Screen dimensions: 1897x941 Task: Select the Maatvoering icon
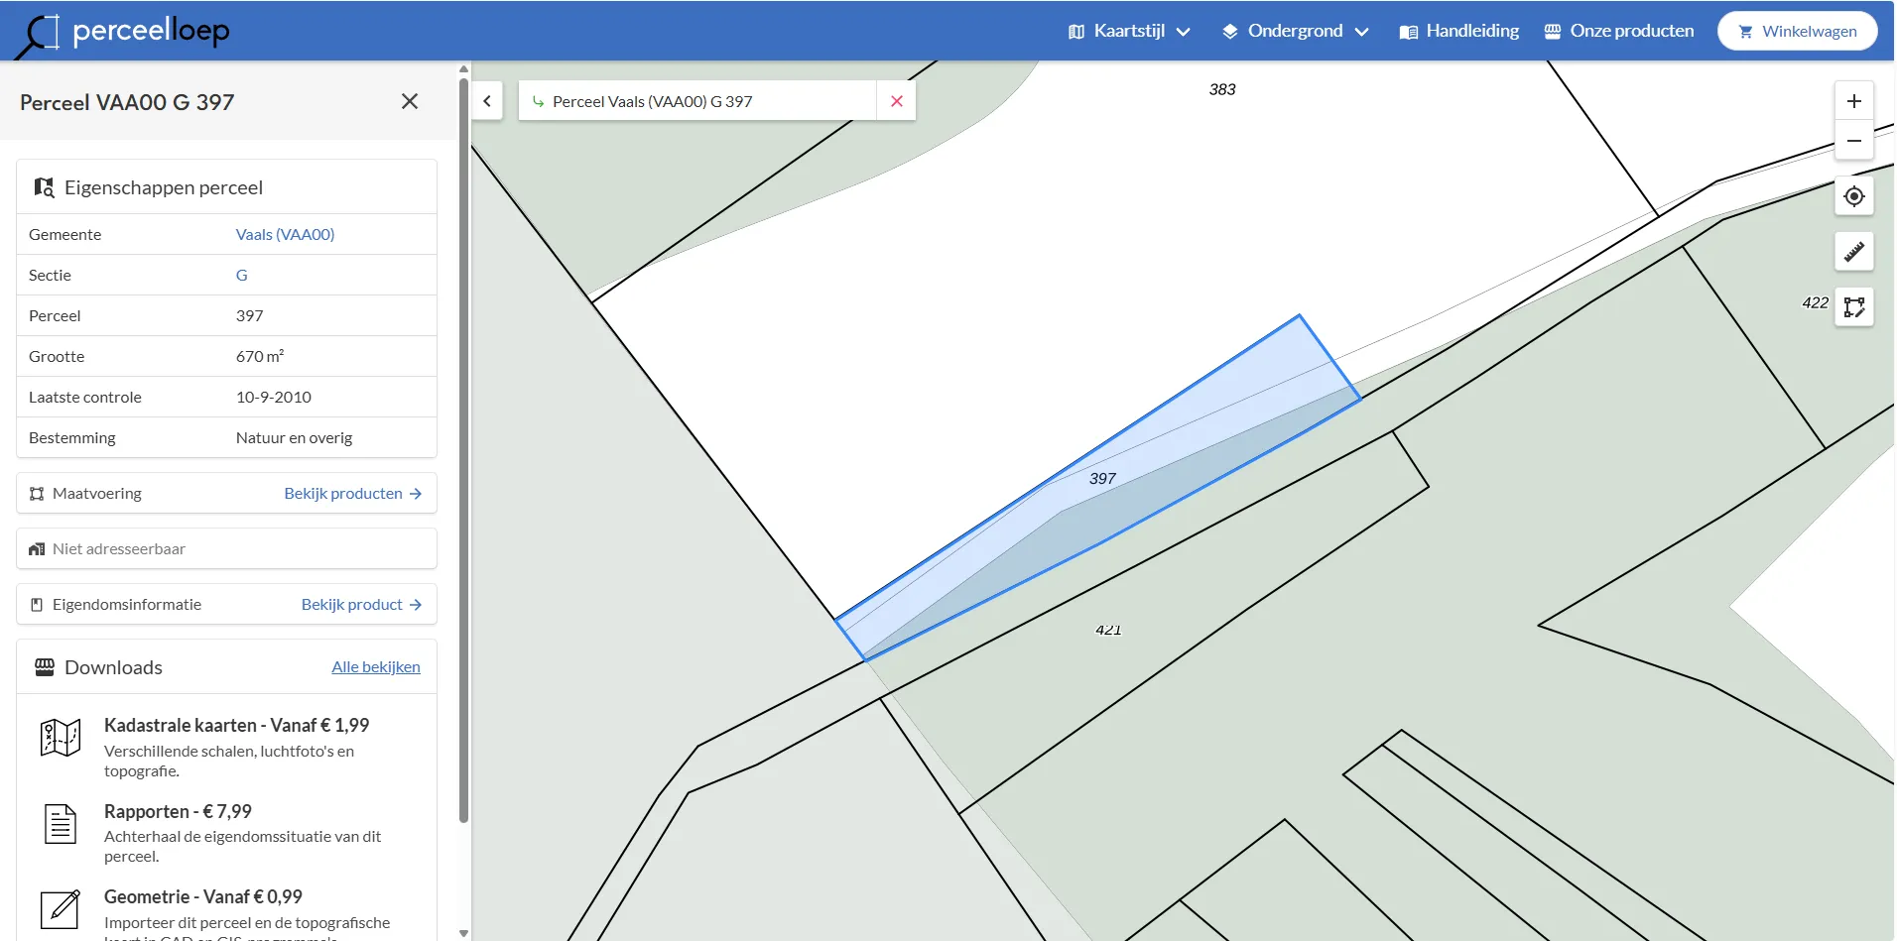click(37, 494)
